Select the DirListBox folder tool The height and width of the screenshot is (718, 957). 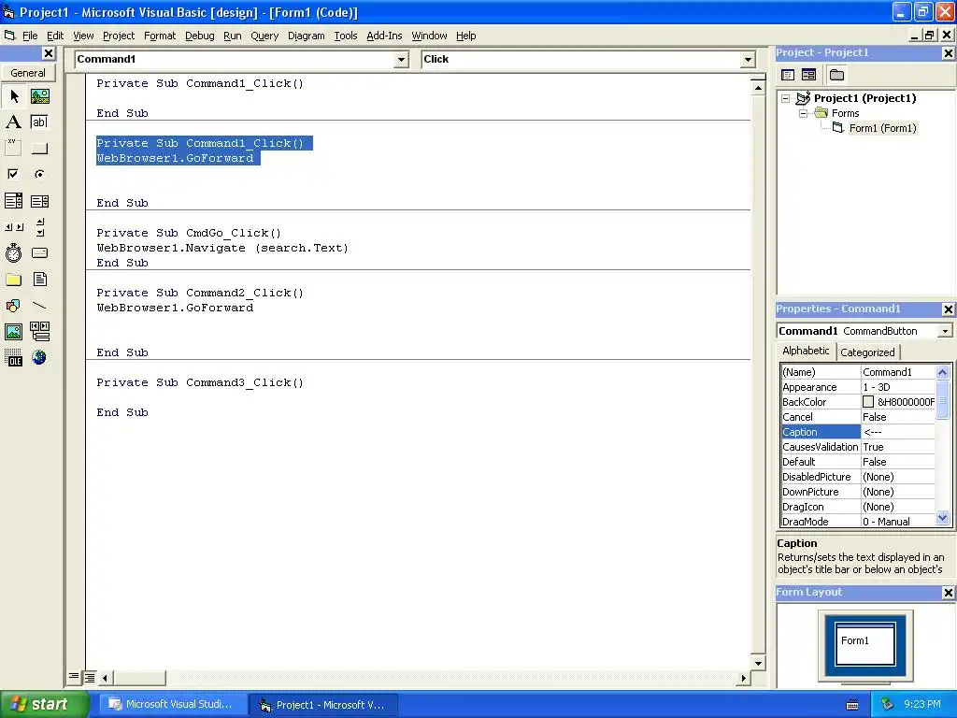coord(14,280)
